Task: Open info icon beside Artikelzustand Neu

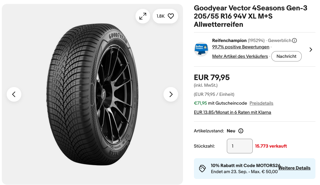Action: 241,131
